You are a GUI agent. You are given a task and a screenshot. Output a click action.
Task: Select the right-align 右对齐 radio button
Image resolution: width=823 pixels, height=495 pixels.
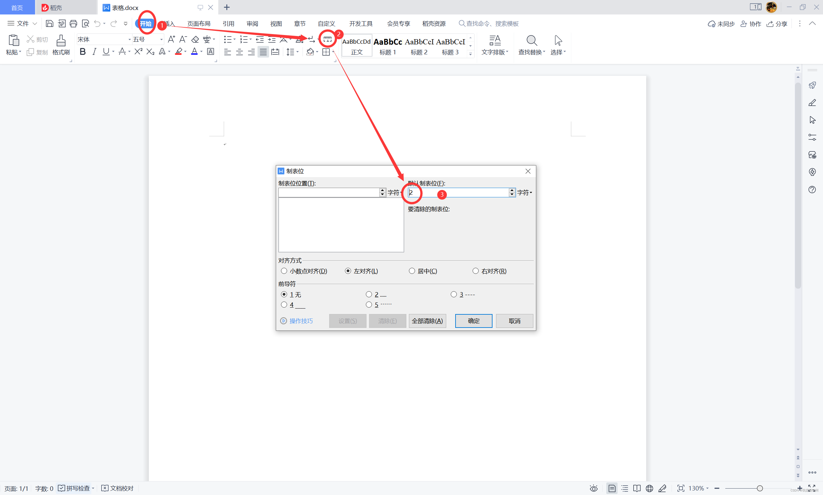click(475, 271)
